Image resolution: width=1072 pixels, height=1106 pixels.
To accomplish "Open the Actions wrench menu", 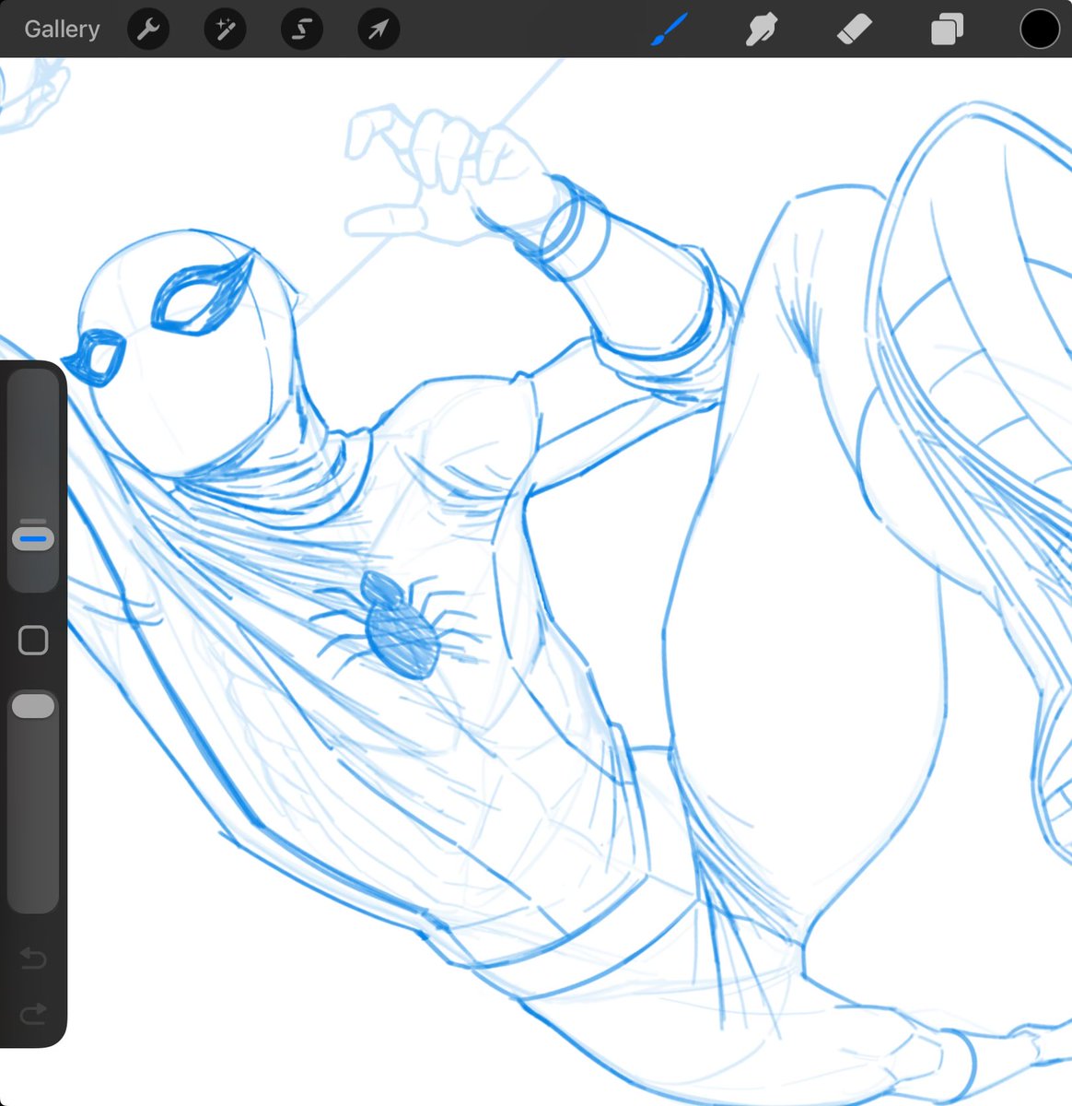I will click(148, 29).
